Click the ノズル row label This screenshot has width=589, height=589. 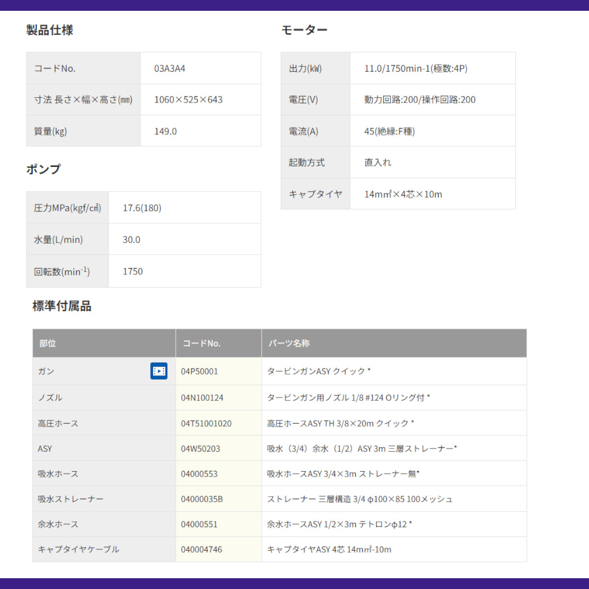pos(50,398)
